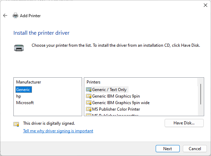Image resolution: width=211 pixels, height=156 pixels.
Task: Click the large printer icon beside instructions
Action: coord(19,47)
